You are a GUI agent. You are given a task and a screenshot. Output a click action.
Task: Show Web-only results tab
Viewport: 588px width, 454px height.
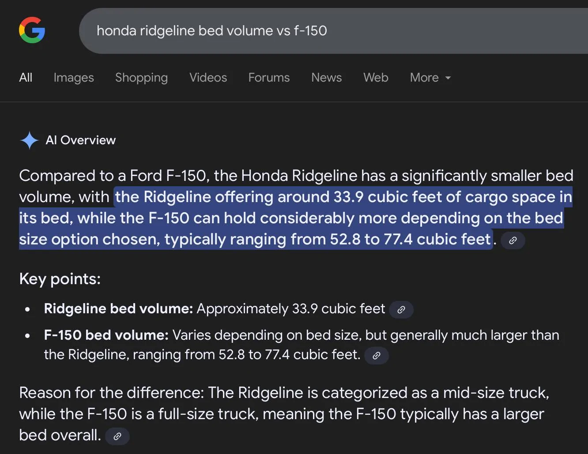tap(376, 78)
